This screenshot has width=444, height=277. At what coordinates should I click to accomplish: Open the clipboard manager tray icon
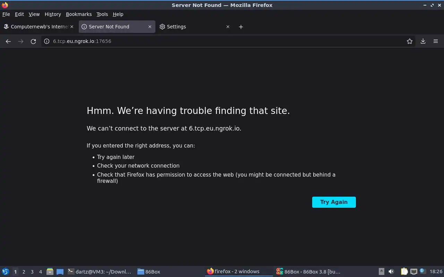404,271
